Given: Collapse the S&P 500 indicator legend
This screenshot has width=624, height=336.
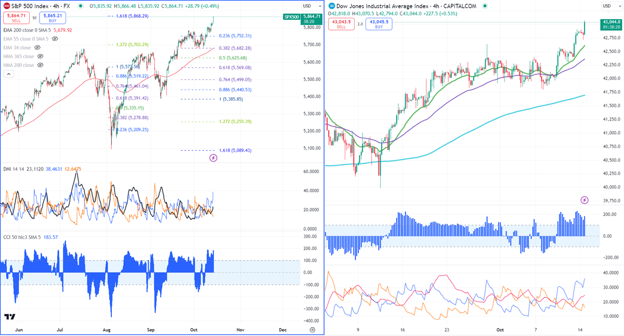Looking at the screenshot, I should coord(8,74).
